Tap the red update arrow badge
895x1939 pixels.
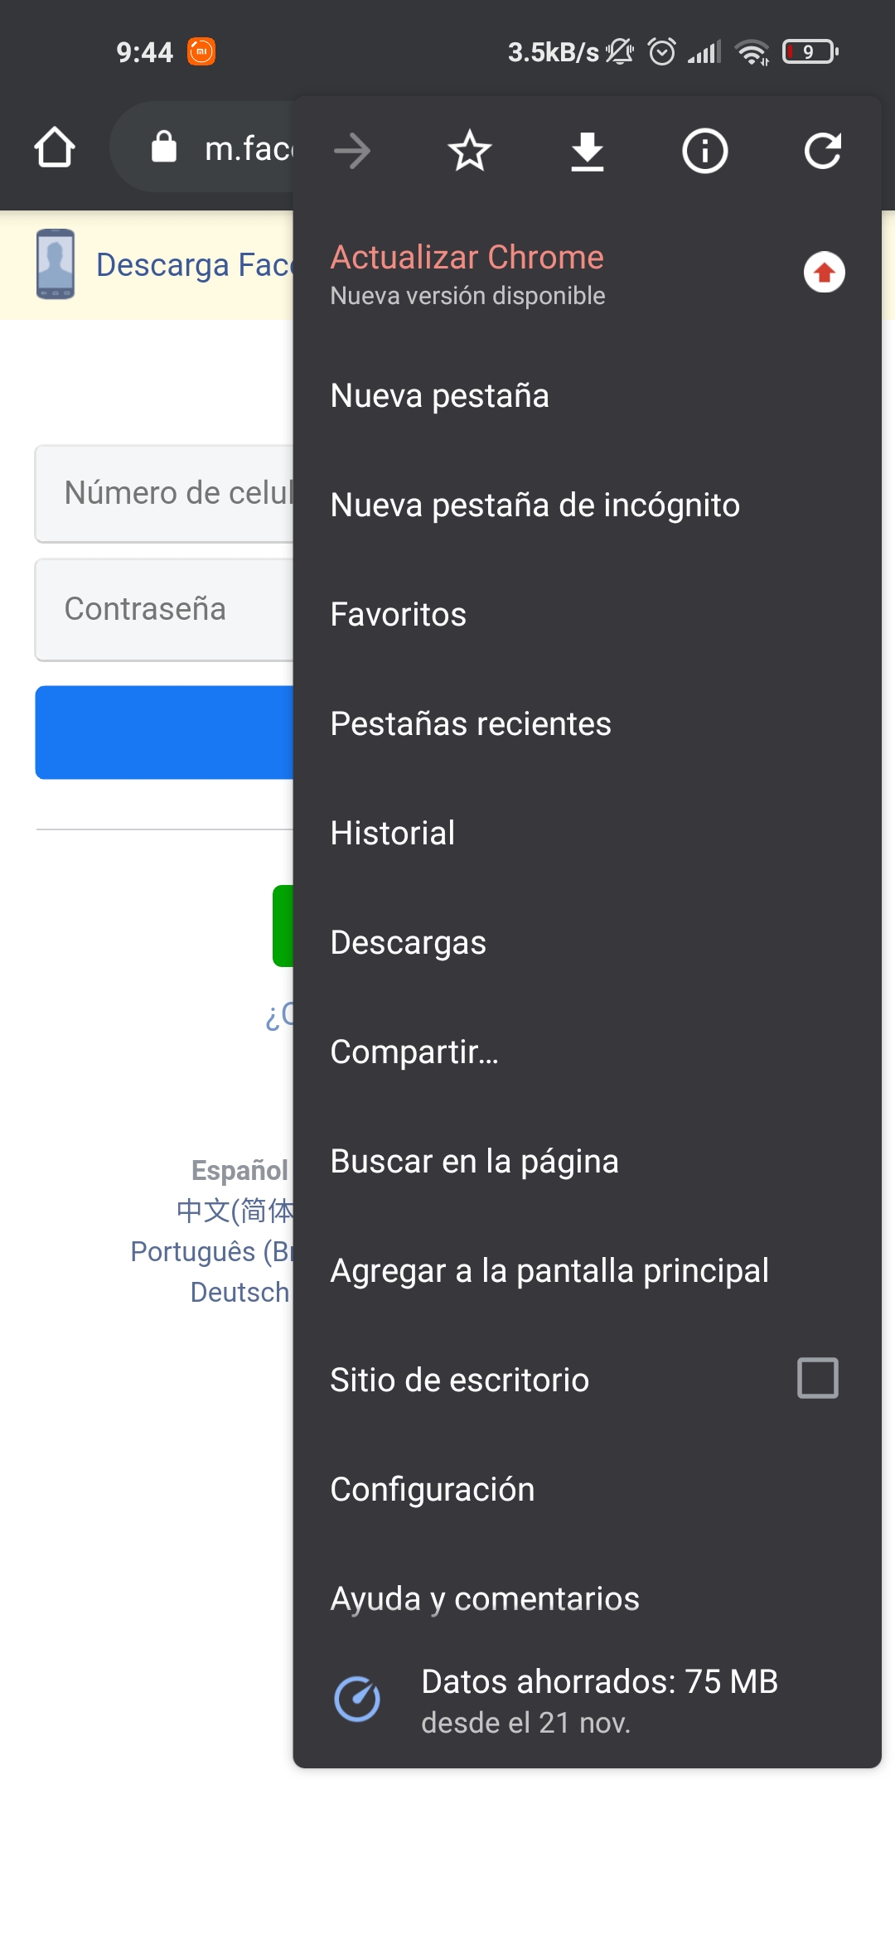824,273
